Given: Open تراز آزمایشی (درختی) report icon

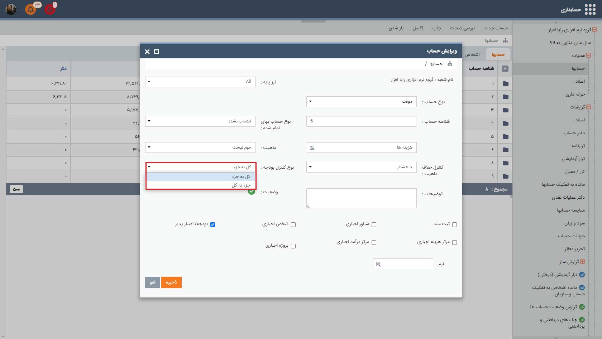Looking at the screenshot, I should pos(582,275).
